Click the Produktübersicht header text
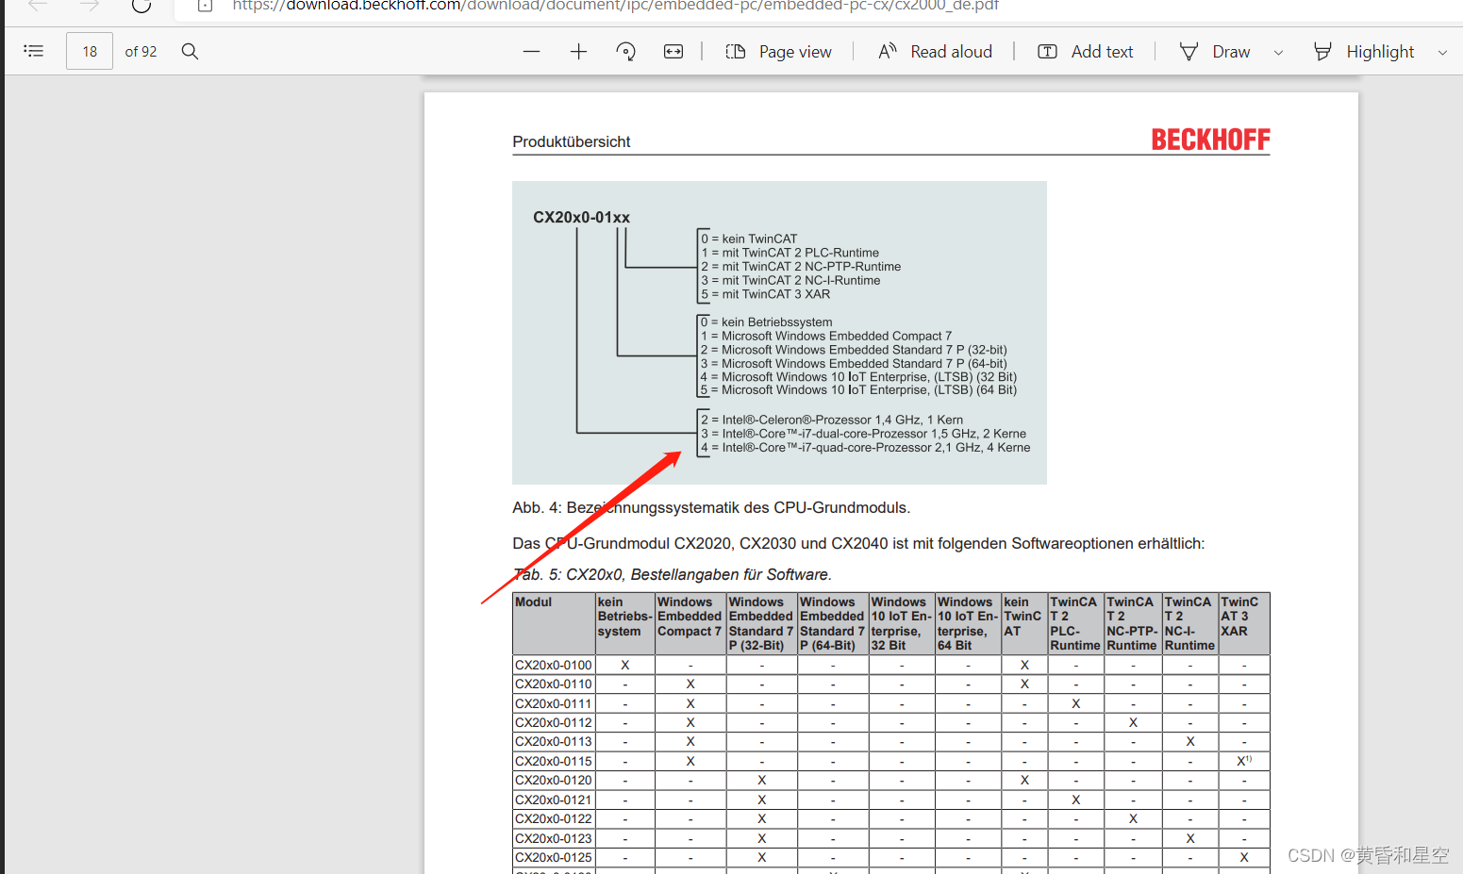 pos(571,141)
